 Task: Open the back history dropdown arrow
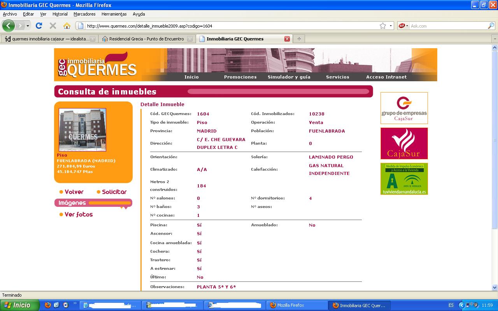coord(28,26)
